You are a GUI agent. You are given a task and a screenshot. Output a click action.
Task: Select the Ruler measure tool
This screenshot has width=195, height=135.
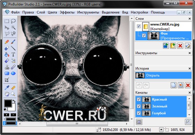coord(13,88)
